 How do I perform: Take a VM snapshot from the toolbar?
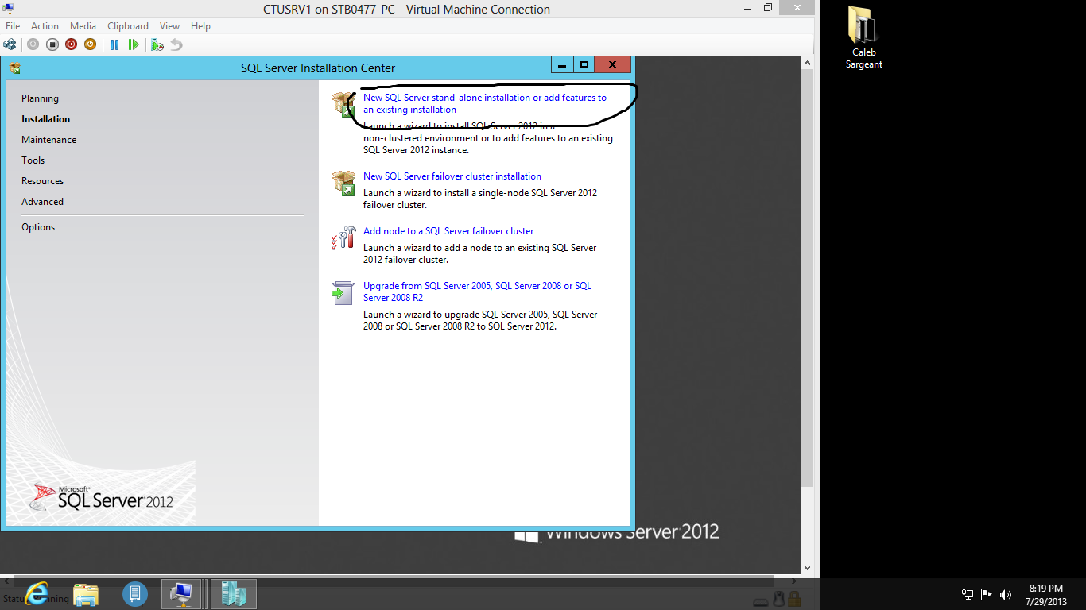pos(157,44)
